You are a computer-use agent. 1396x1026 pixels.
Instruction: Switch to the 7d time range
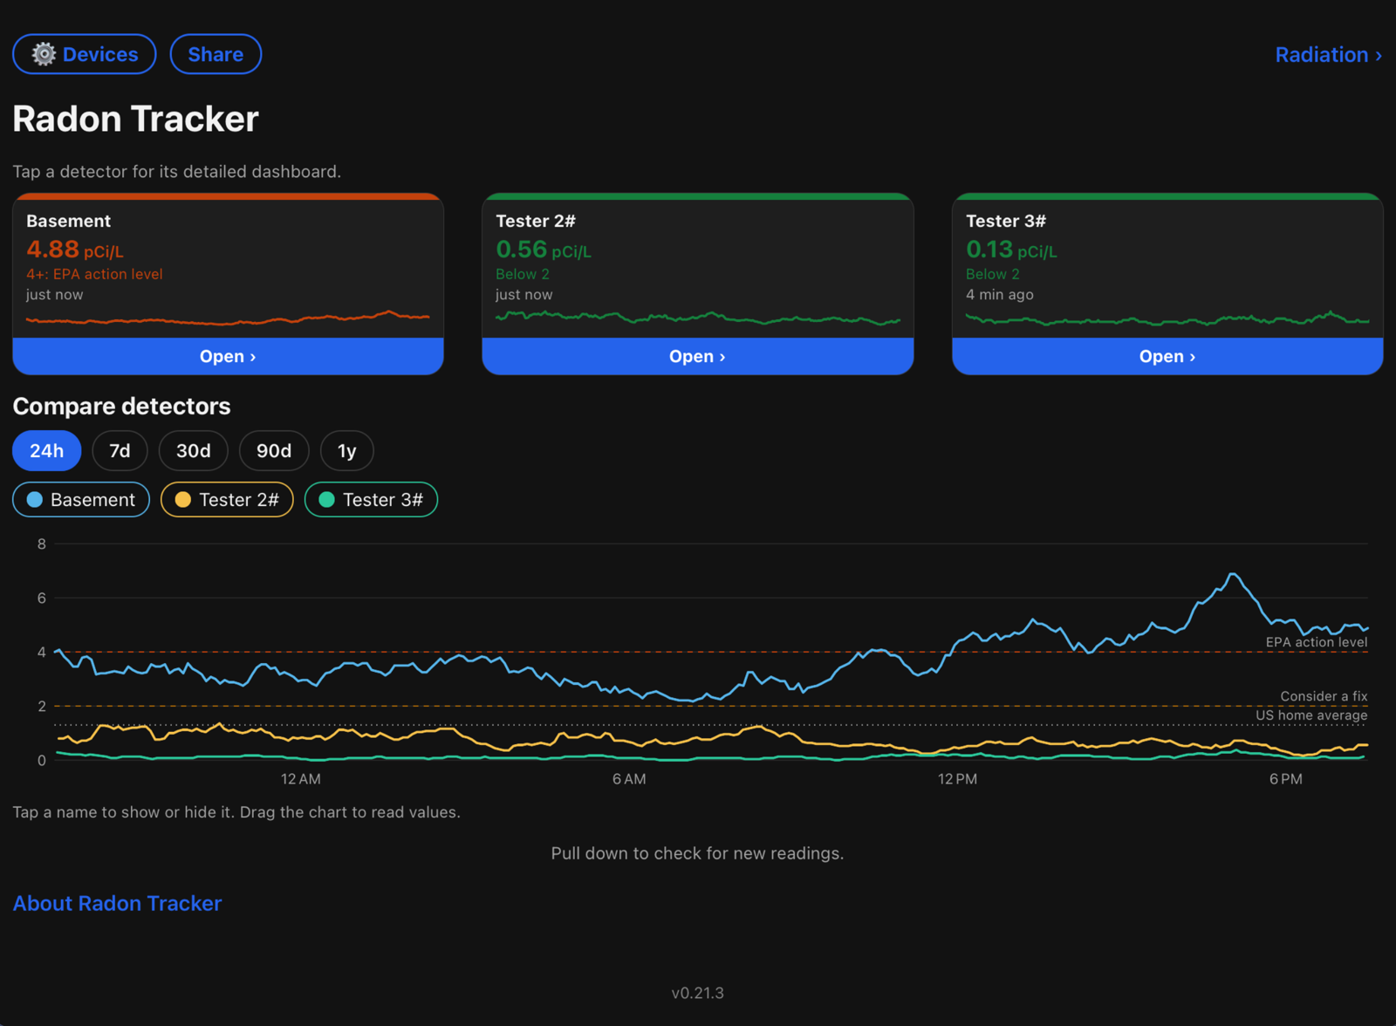[120, 451]
